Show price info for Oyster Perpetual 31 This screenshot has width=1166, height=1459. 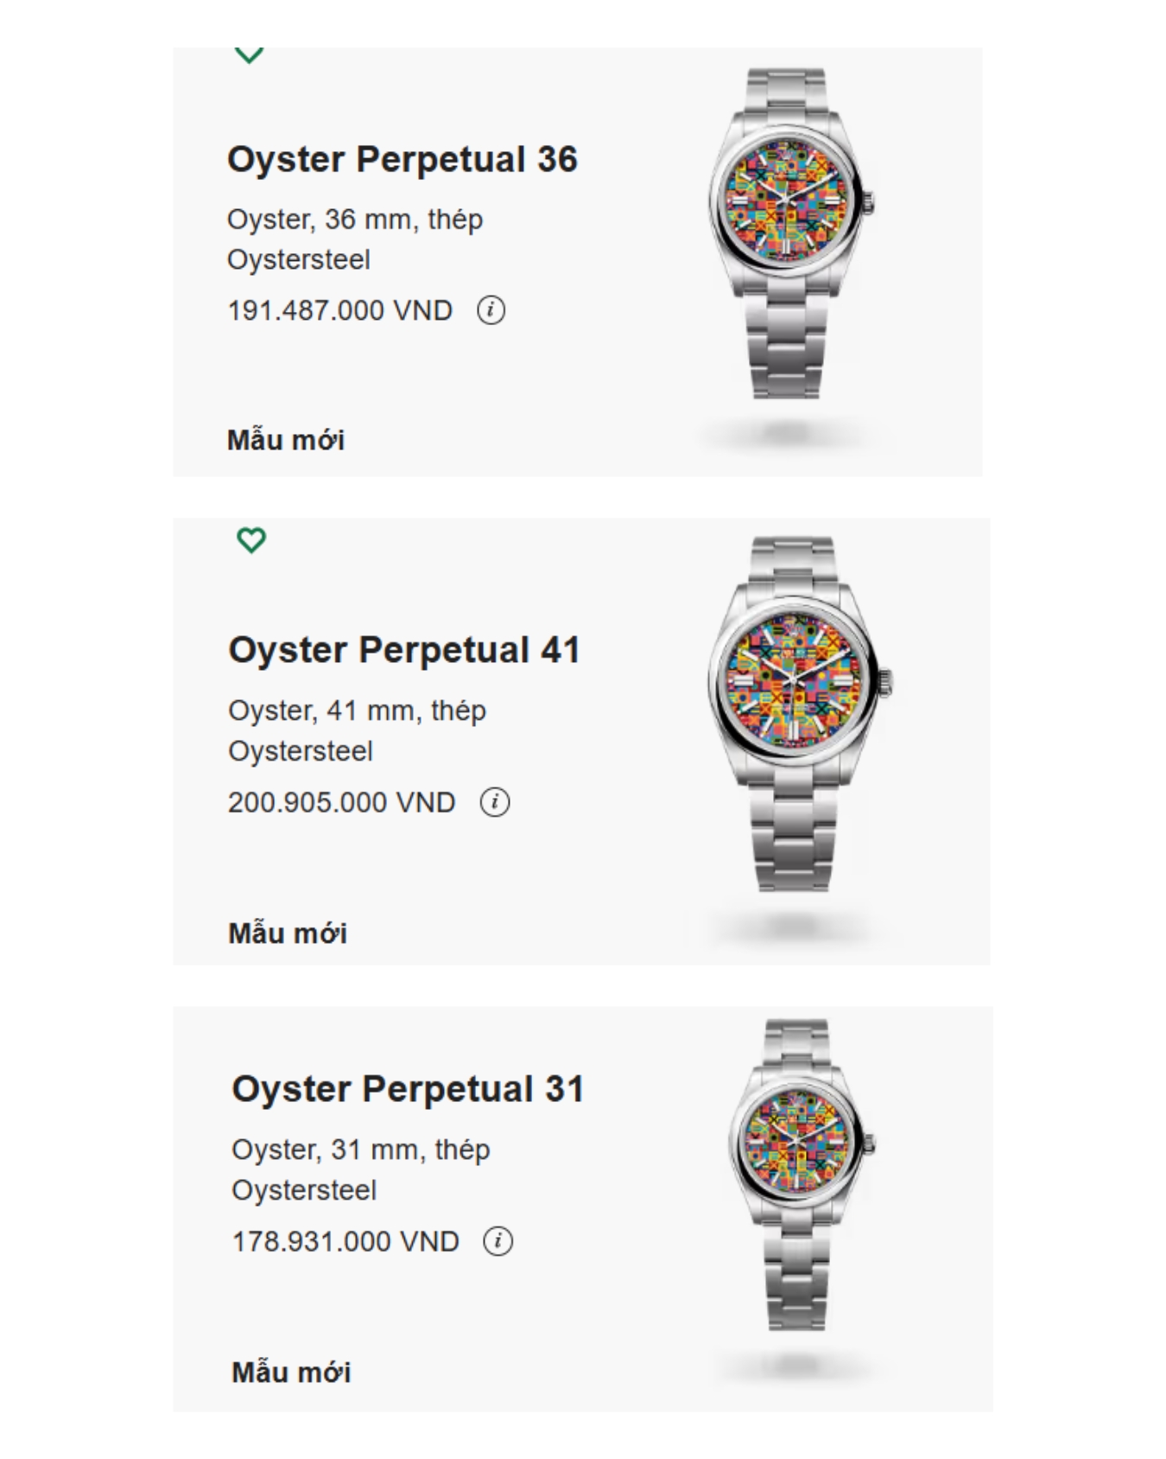point(498,1240)
